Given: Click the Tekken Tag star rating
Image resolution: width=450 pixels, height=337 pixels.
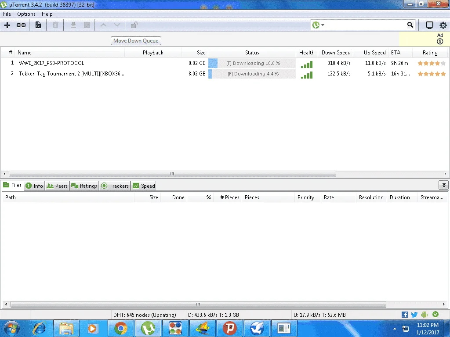Looking at the screenshot, I should coord(432,74).
